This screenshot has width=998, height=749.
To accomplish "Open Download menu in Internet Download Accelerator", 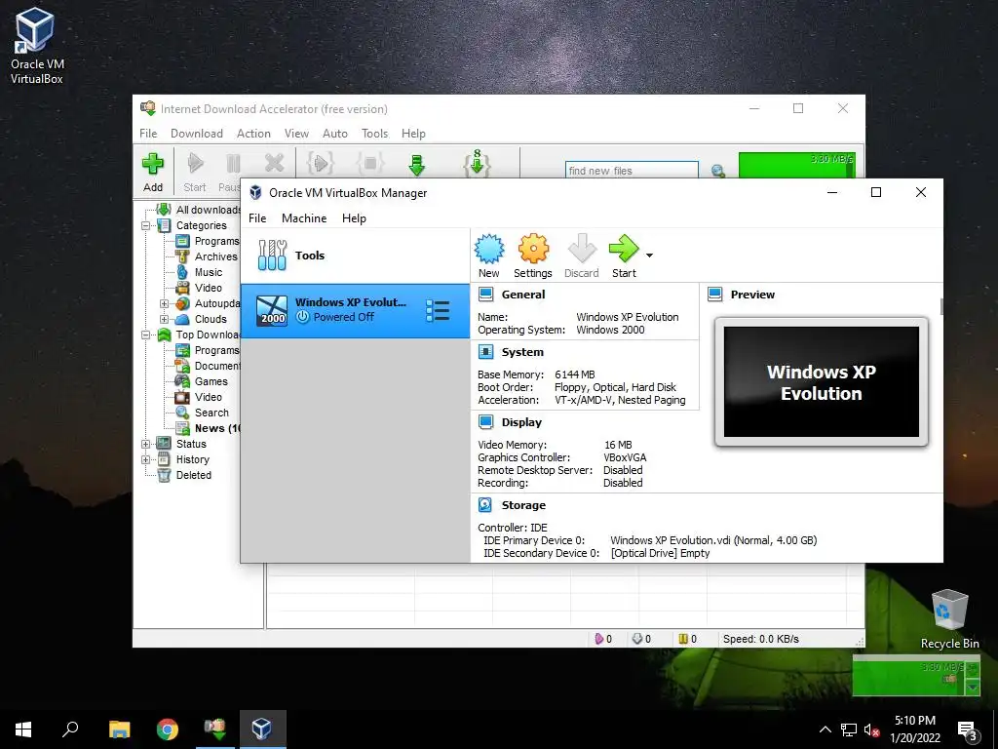I will 197,133.
